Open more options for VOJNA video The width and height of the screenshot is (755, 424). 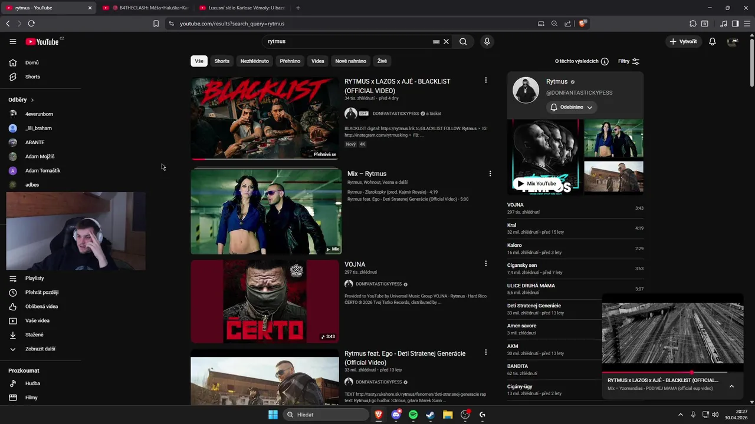click(486, 263)
